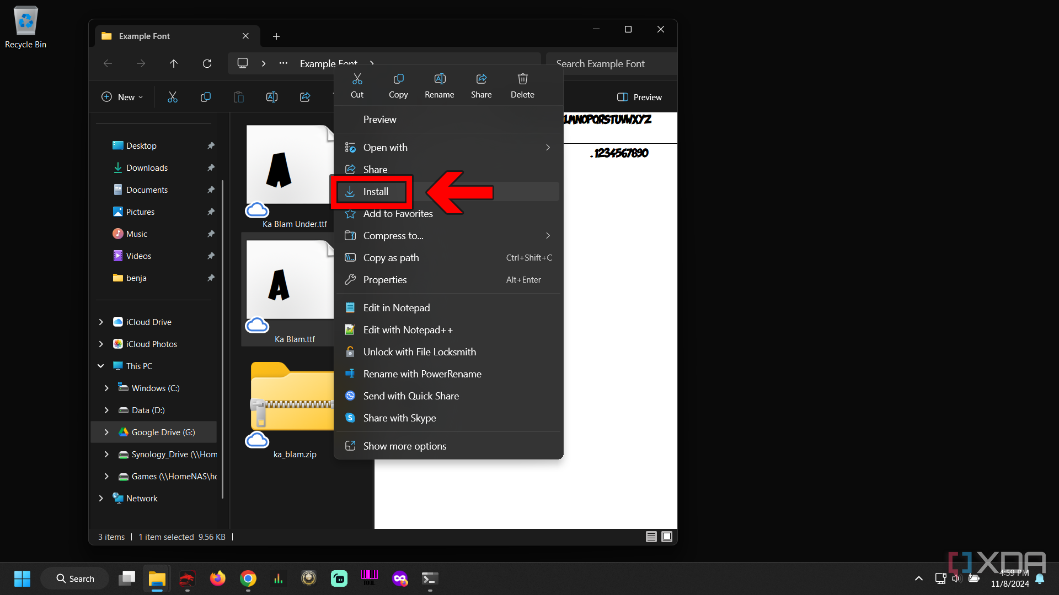Screen dimensions: 1059x595
Task: Toggle grid view layout button
Action: 667,536
